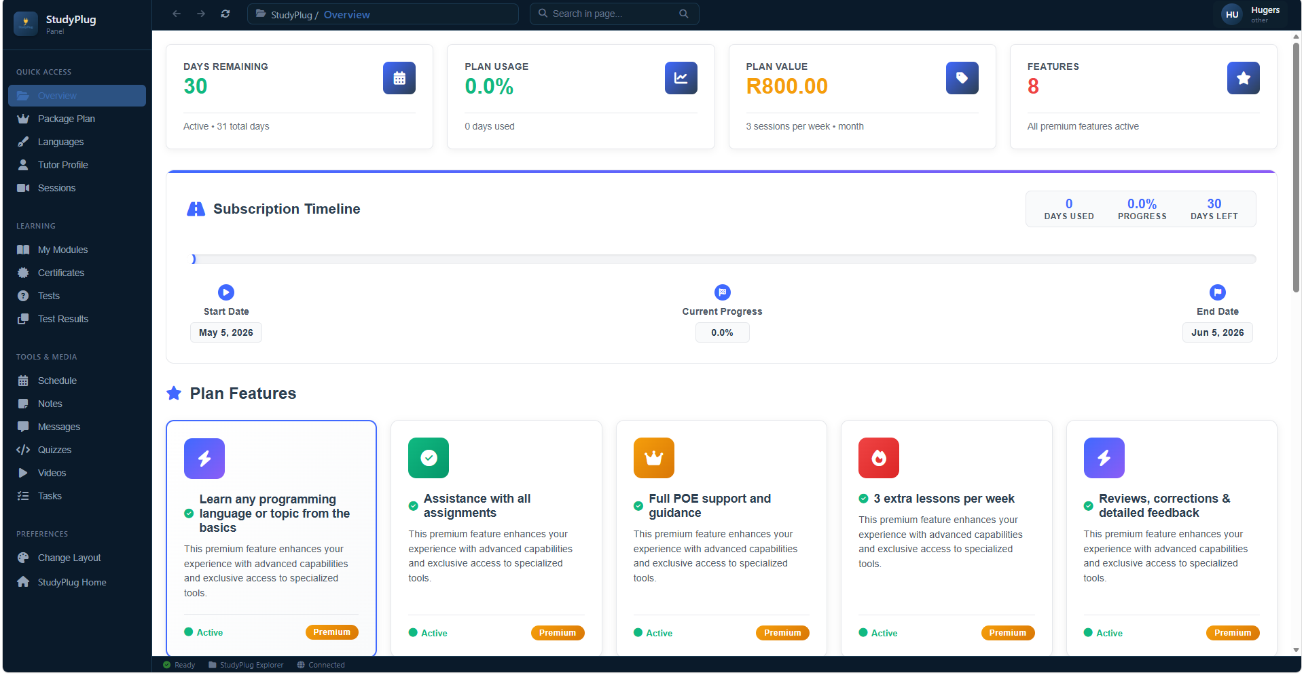Open My Modules
This screenshot has height=675, width=1304.
(77, 250)
